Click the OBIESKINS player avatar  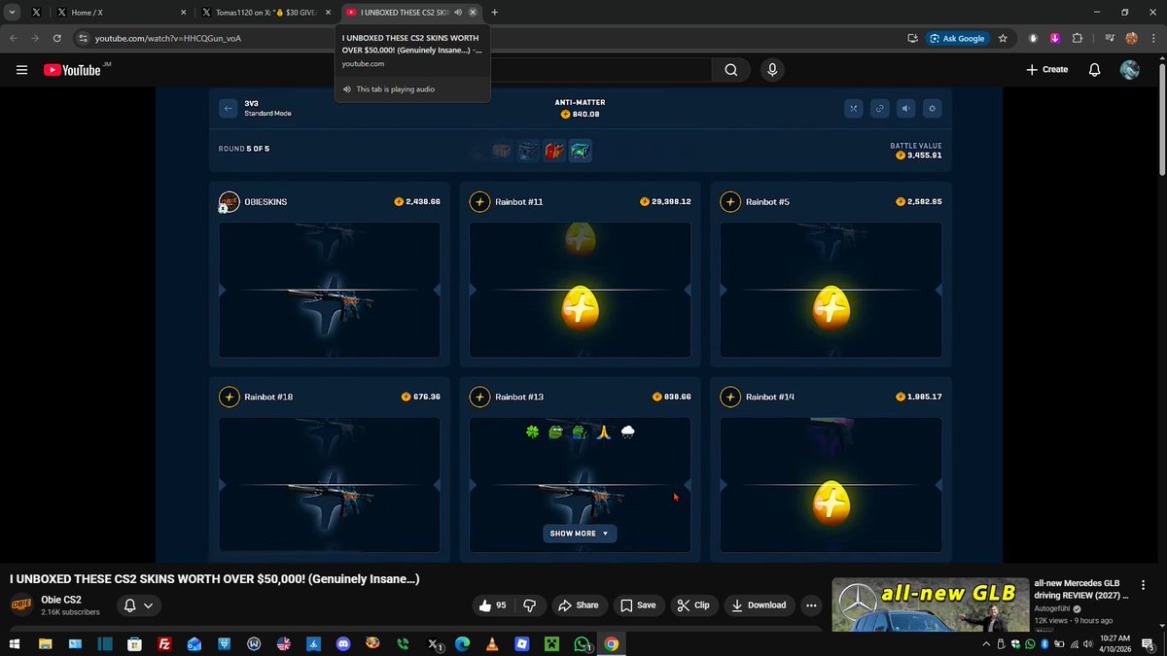coord(229,202)
